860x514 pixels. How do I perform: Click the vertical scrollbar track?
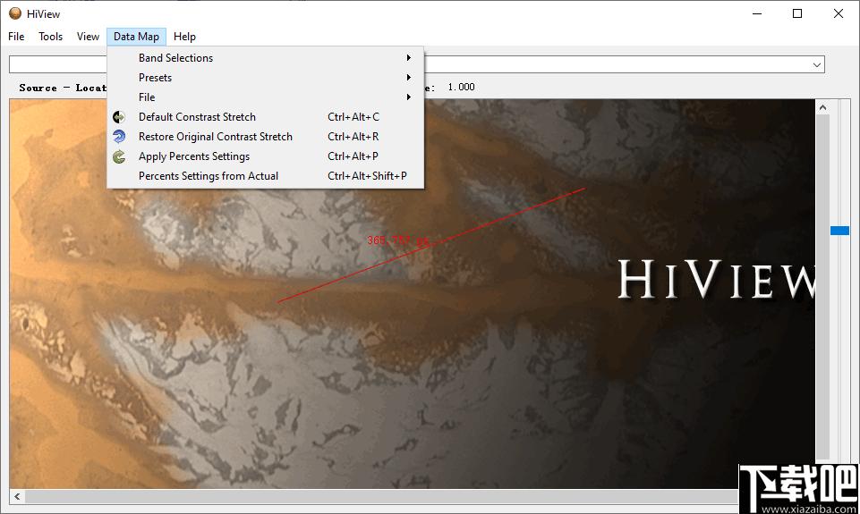(x=822, y=287)
